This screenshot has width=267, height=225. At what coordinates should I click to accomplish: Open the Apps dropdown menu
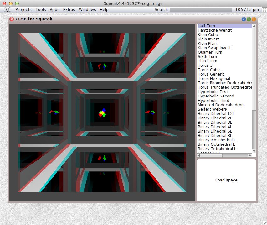click(x=54, y=10)
